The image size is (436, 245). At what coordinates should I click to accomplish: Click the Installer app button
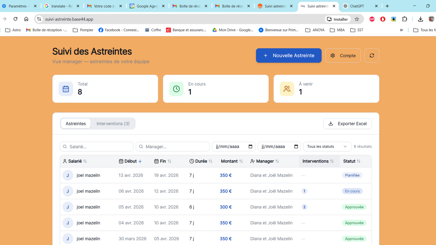point(338,19)
